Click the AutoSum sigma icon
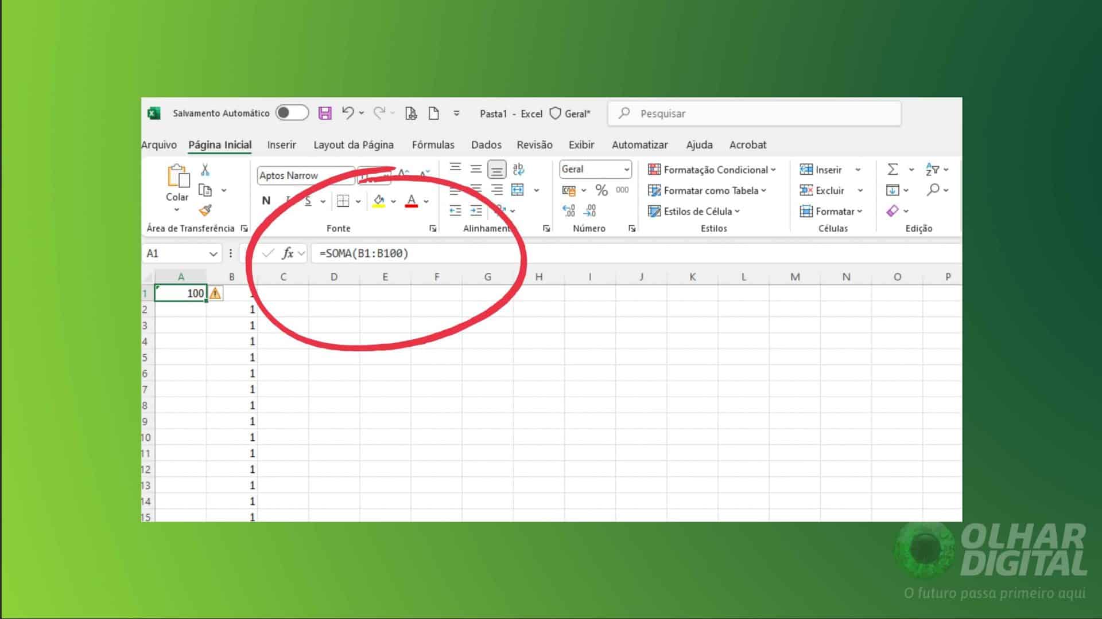Screen dimensions: 1102x619 point(892,169)
